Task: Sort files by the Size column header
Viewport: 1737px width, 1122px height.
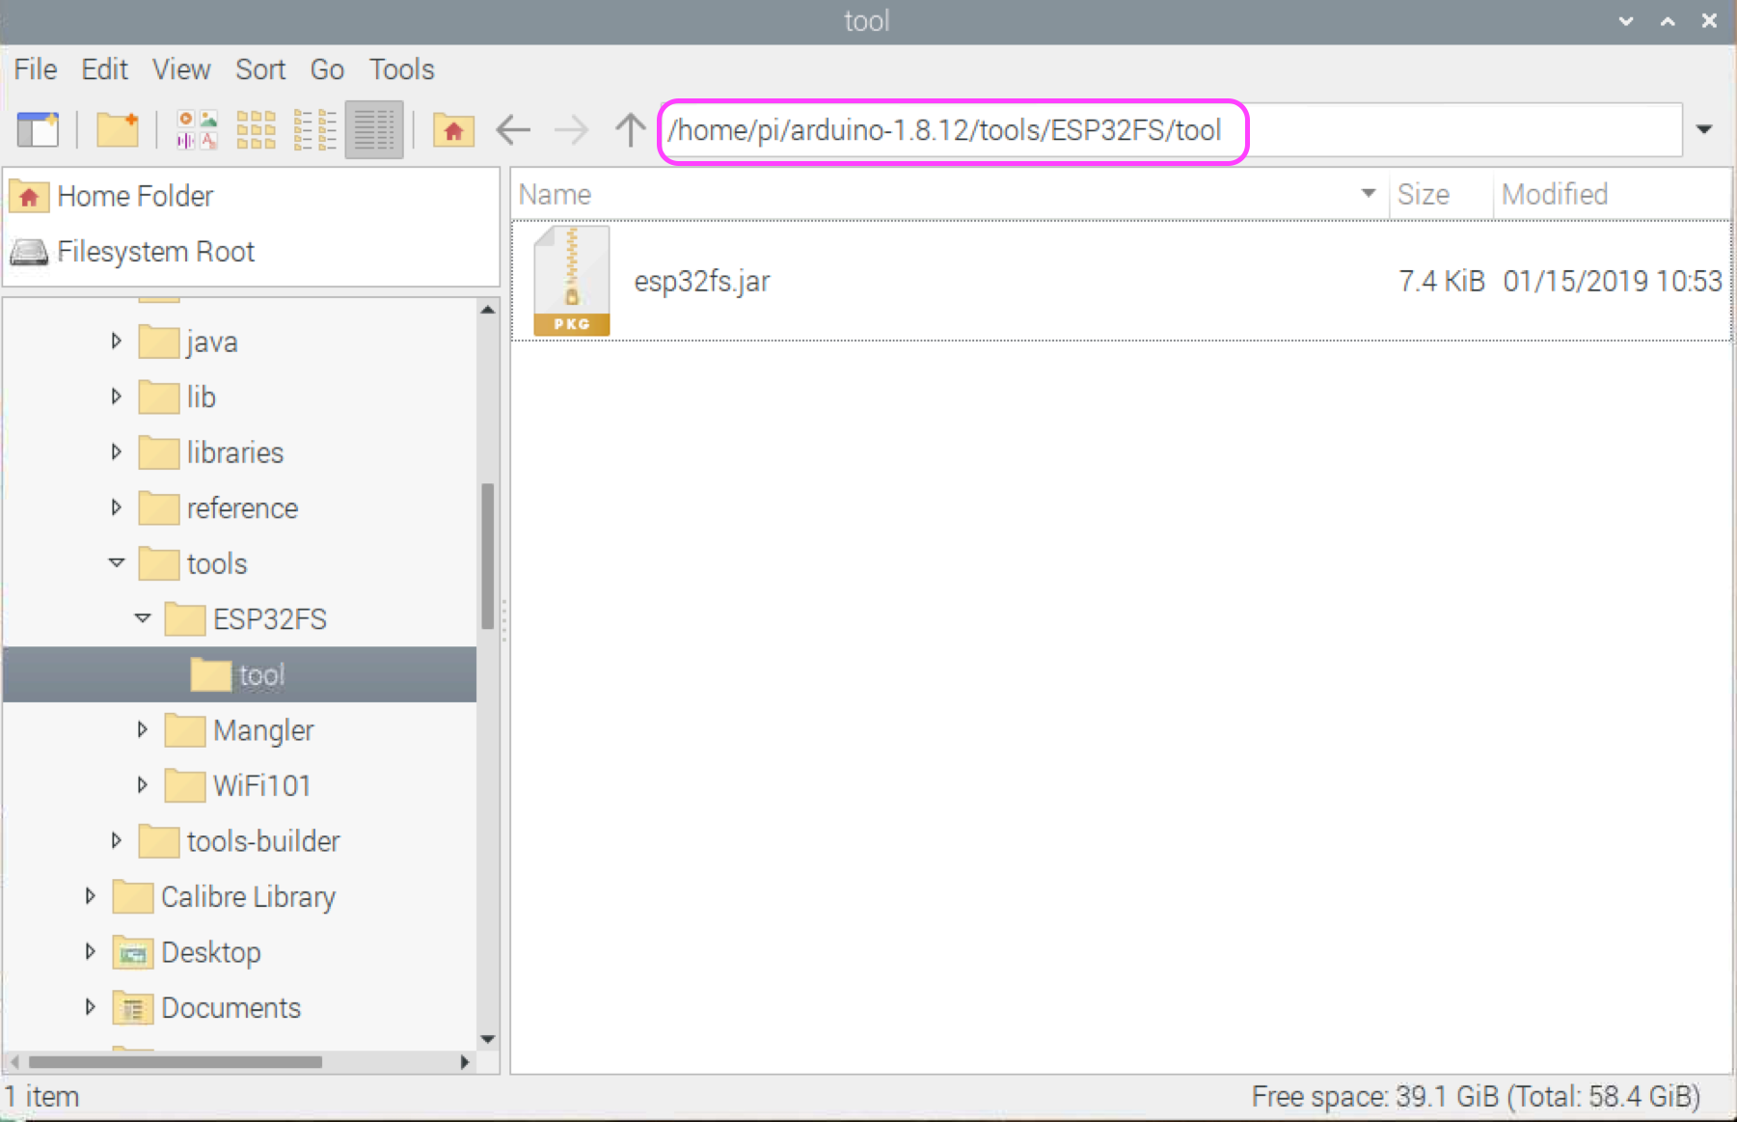Action: (1441, 194)
